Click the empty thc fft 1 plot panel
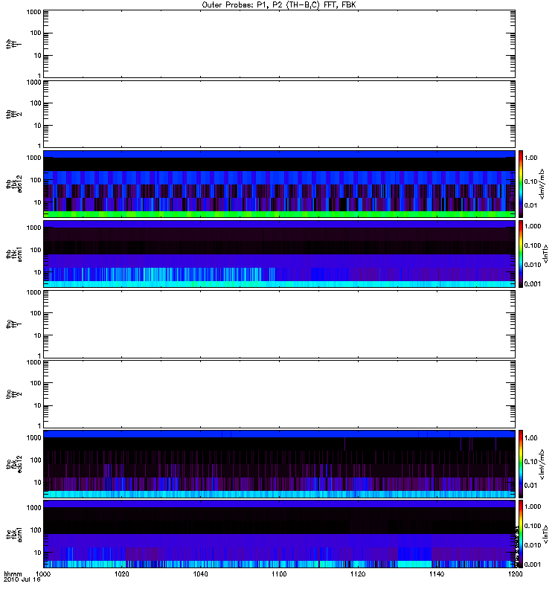 pos(279,324)
